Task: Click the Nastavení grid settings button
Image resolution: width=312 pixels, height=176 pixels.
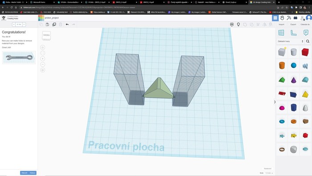Action: [x=267, y=168]
